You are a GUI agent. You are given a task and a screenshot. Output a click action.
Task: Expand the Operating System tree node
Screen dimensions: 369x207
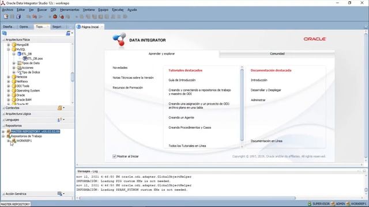[x=9, y=91]
